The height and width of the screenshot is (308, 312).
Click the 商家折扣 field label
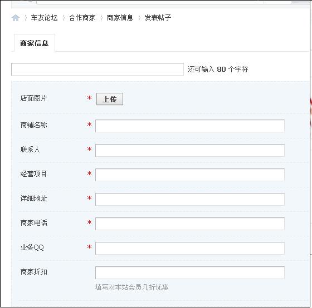click(x=33, y=272)
